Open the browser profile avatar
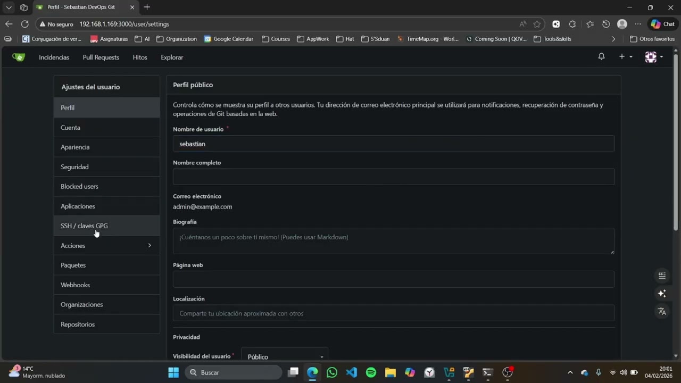Screen dimensions: 681x383 pyautogui.click(x=622, y=24)
